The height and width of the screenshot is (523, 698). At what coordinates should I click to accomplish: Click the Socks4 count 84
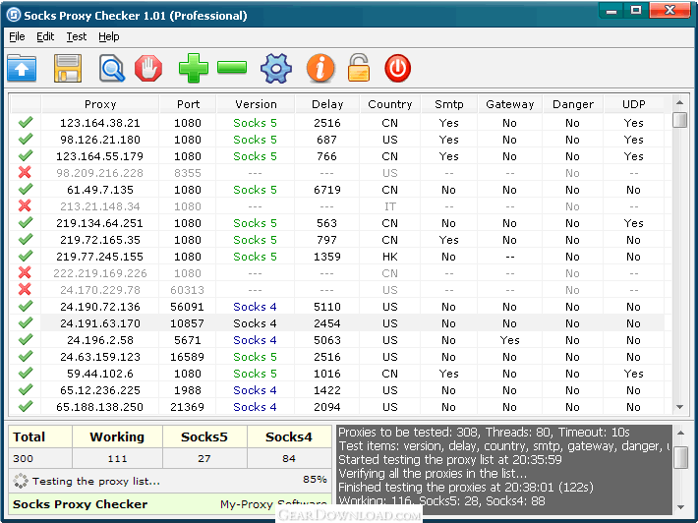pos(289,458)
